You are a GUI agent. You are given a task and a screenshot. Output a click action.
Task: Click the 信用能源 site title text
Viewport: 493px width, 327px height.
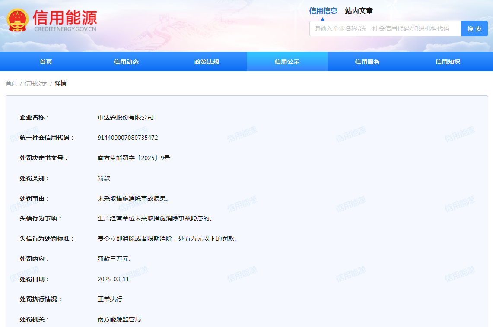tap(65, 17)
